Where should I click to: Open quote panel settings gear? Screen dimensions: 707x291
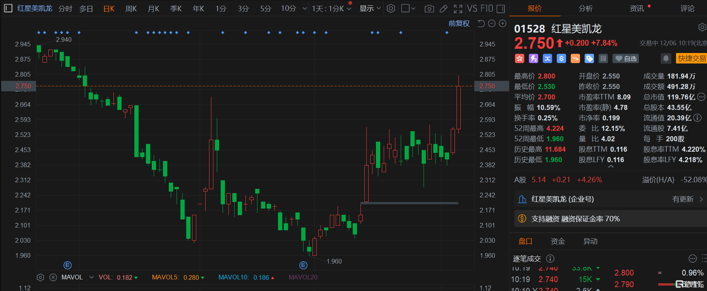pos(702,27)
